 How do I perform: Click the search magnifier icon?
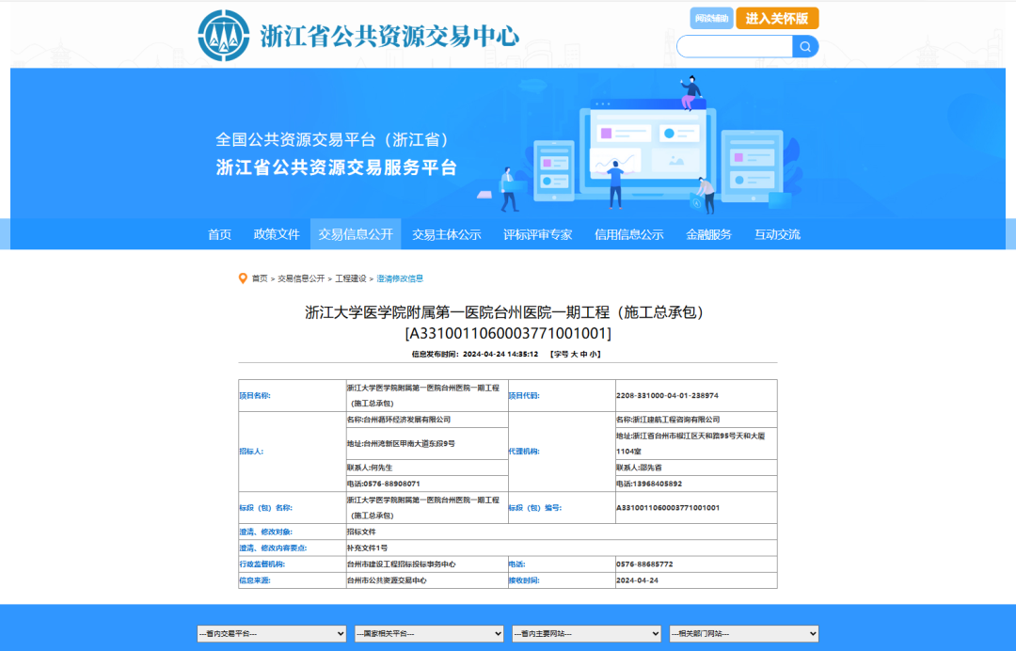(805, 46)
